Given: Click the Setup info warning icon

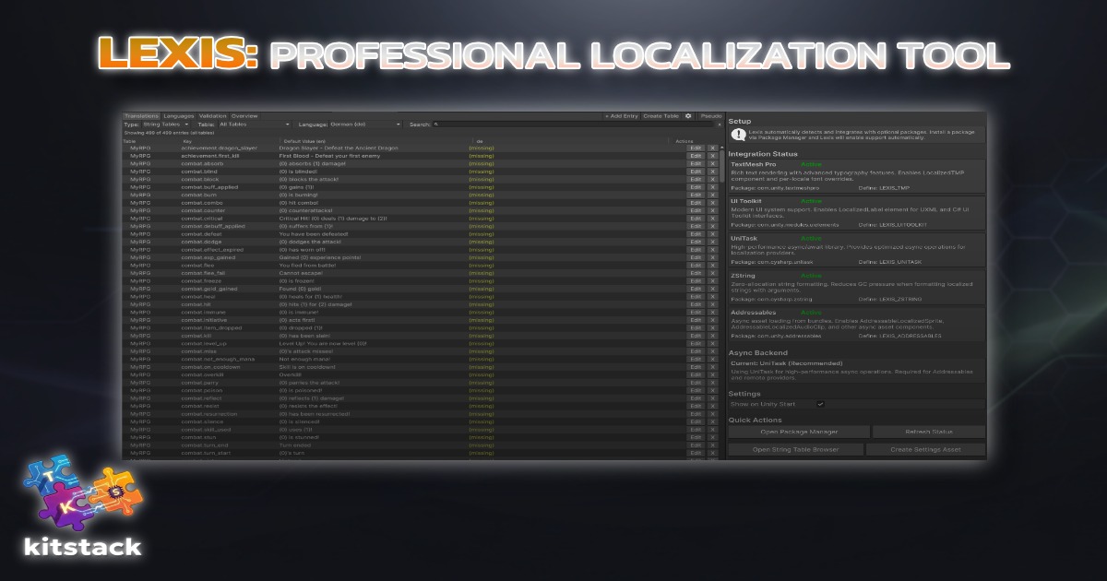Looking at the screenshot, I should point(739,135).
